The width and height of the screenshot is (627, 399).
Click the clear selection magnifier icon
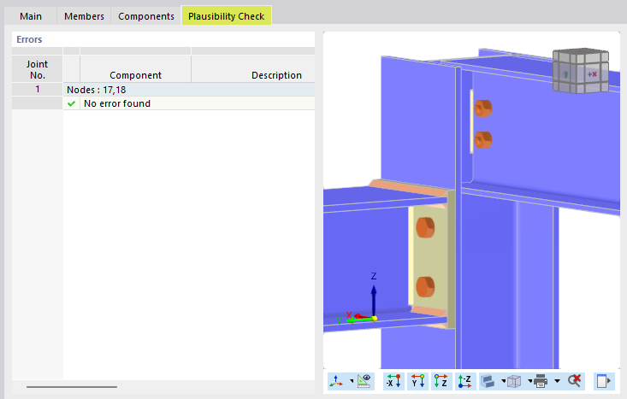(574, 381)
